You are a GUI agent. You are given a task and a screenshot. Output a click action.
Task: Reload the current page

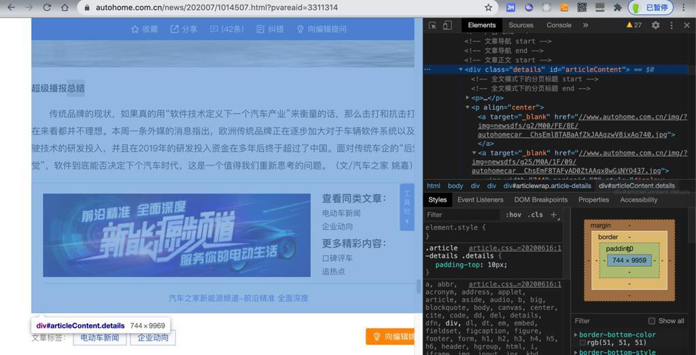pyautogui.click(x=47, y=7)
